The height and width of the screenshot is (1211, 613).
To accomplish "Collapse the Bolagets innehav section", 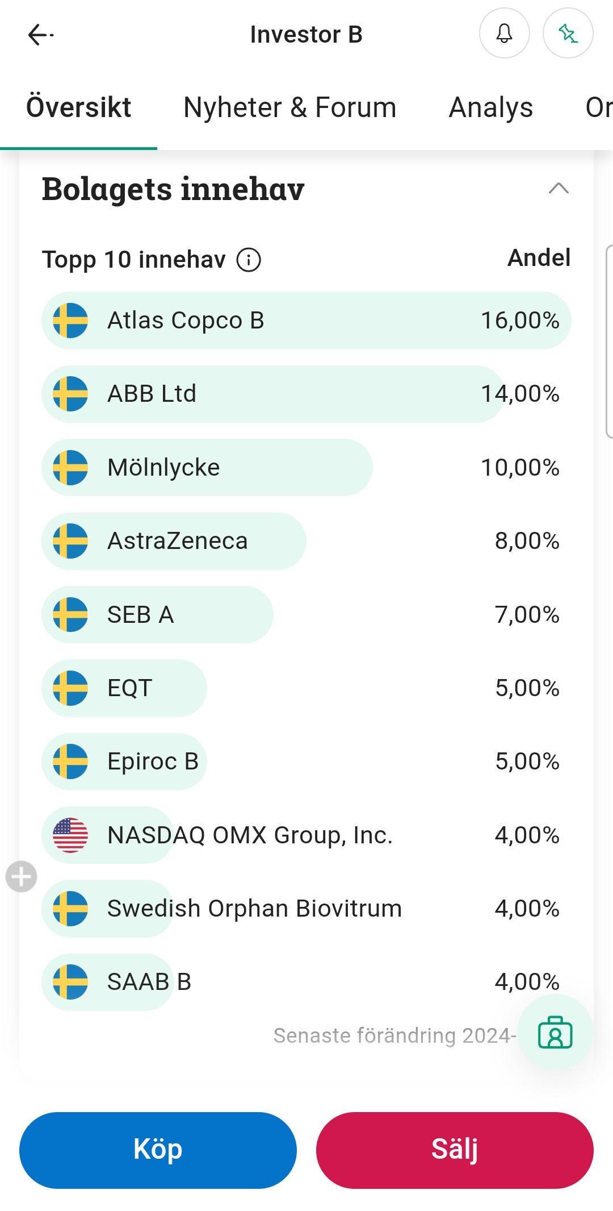I will pos(559,189).
